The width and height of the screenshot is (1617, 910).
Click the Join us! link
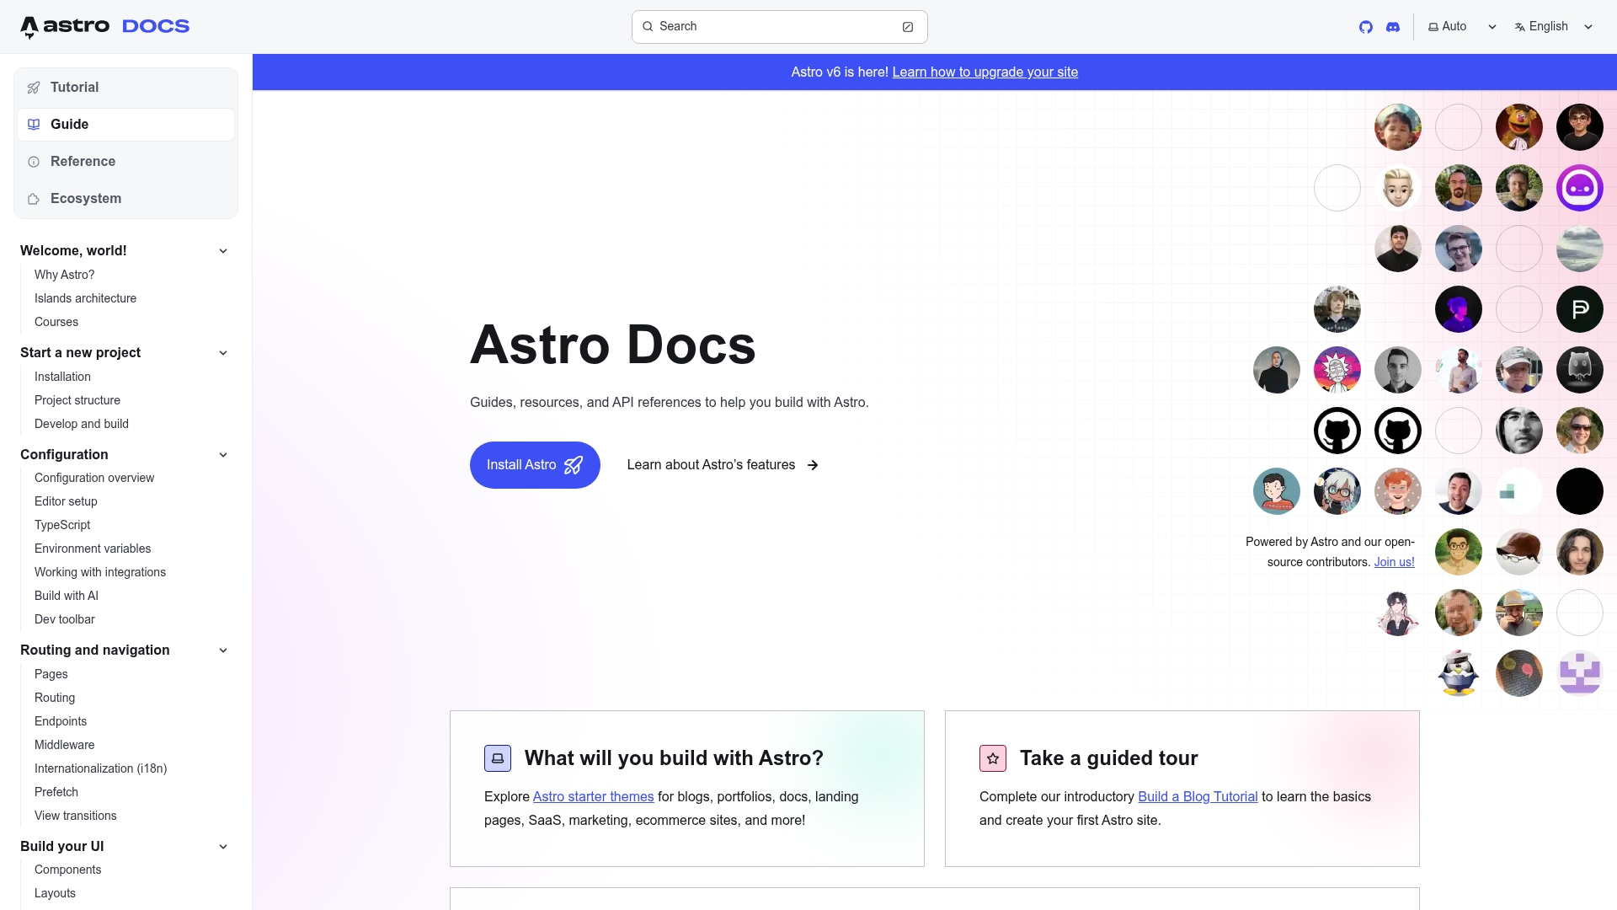1395,562
